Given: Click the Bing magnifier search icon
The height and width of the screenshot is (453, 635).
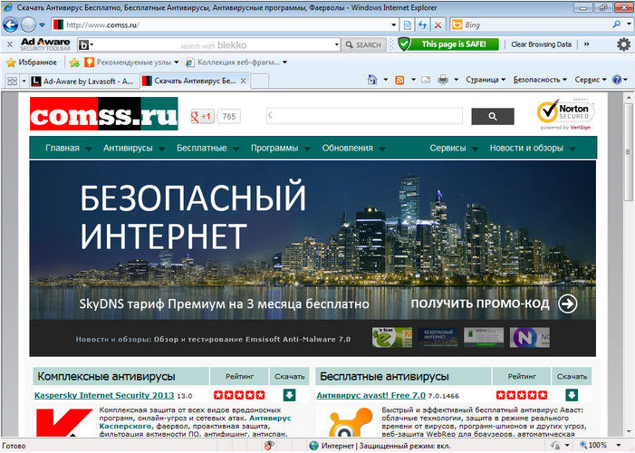Looking at the screenshot, I should [616, 24].
